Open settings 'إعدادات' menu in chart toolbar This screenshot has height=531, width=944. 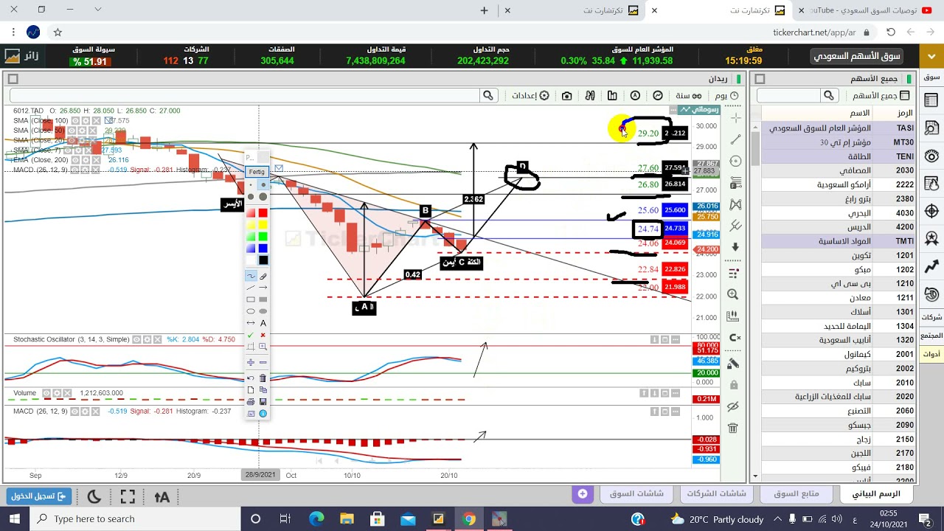(530, 96)
